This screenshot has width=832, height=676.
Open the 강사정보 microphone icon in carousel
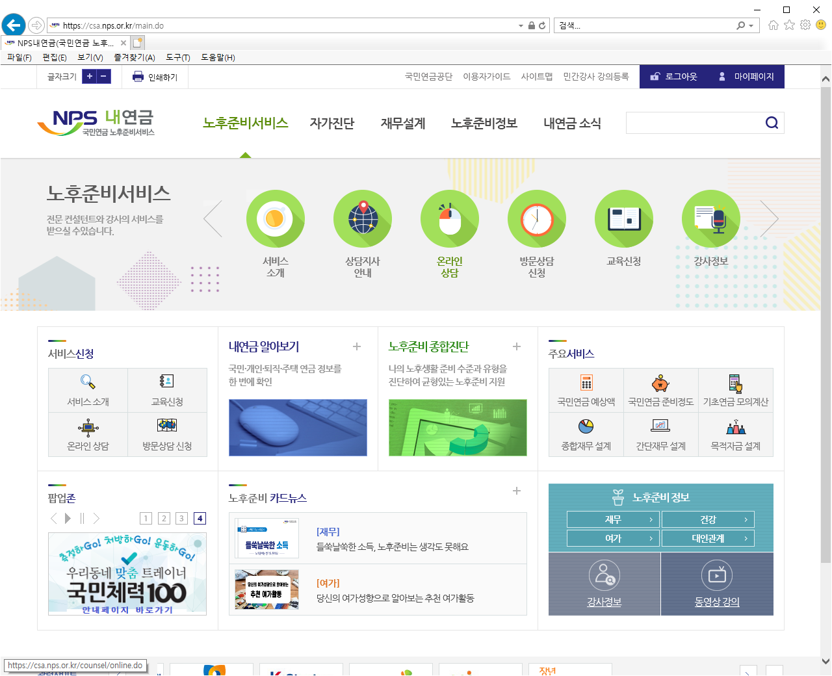711,218
